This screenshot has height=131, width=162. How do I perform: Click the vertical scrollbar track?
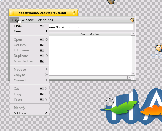[133, 54]
